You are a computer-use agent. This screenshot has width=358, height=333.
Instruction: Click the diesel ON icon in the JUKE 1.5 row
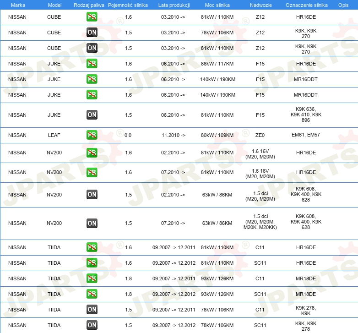[92, 115]
